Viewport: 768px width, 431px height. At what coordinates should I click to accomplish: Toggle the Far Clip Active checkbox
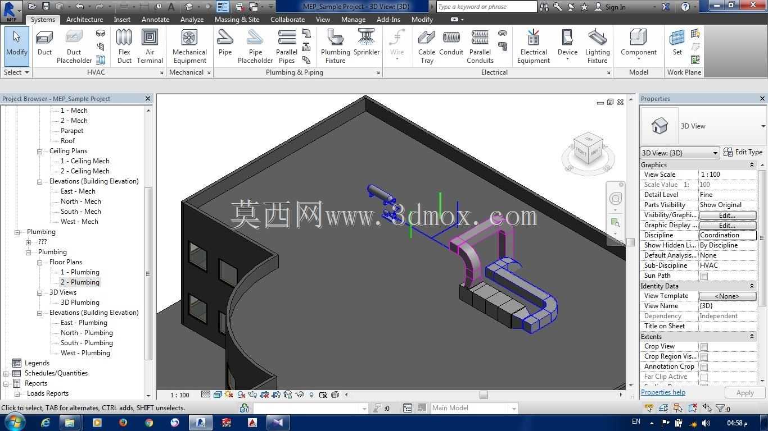click(x=704, y=377)
